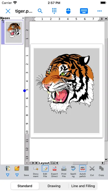The height and width of the screenshot is (192, 108).
Task: Expand the New document dropdown arrow
Action: [8, 175]
